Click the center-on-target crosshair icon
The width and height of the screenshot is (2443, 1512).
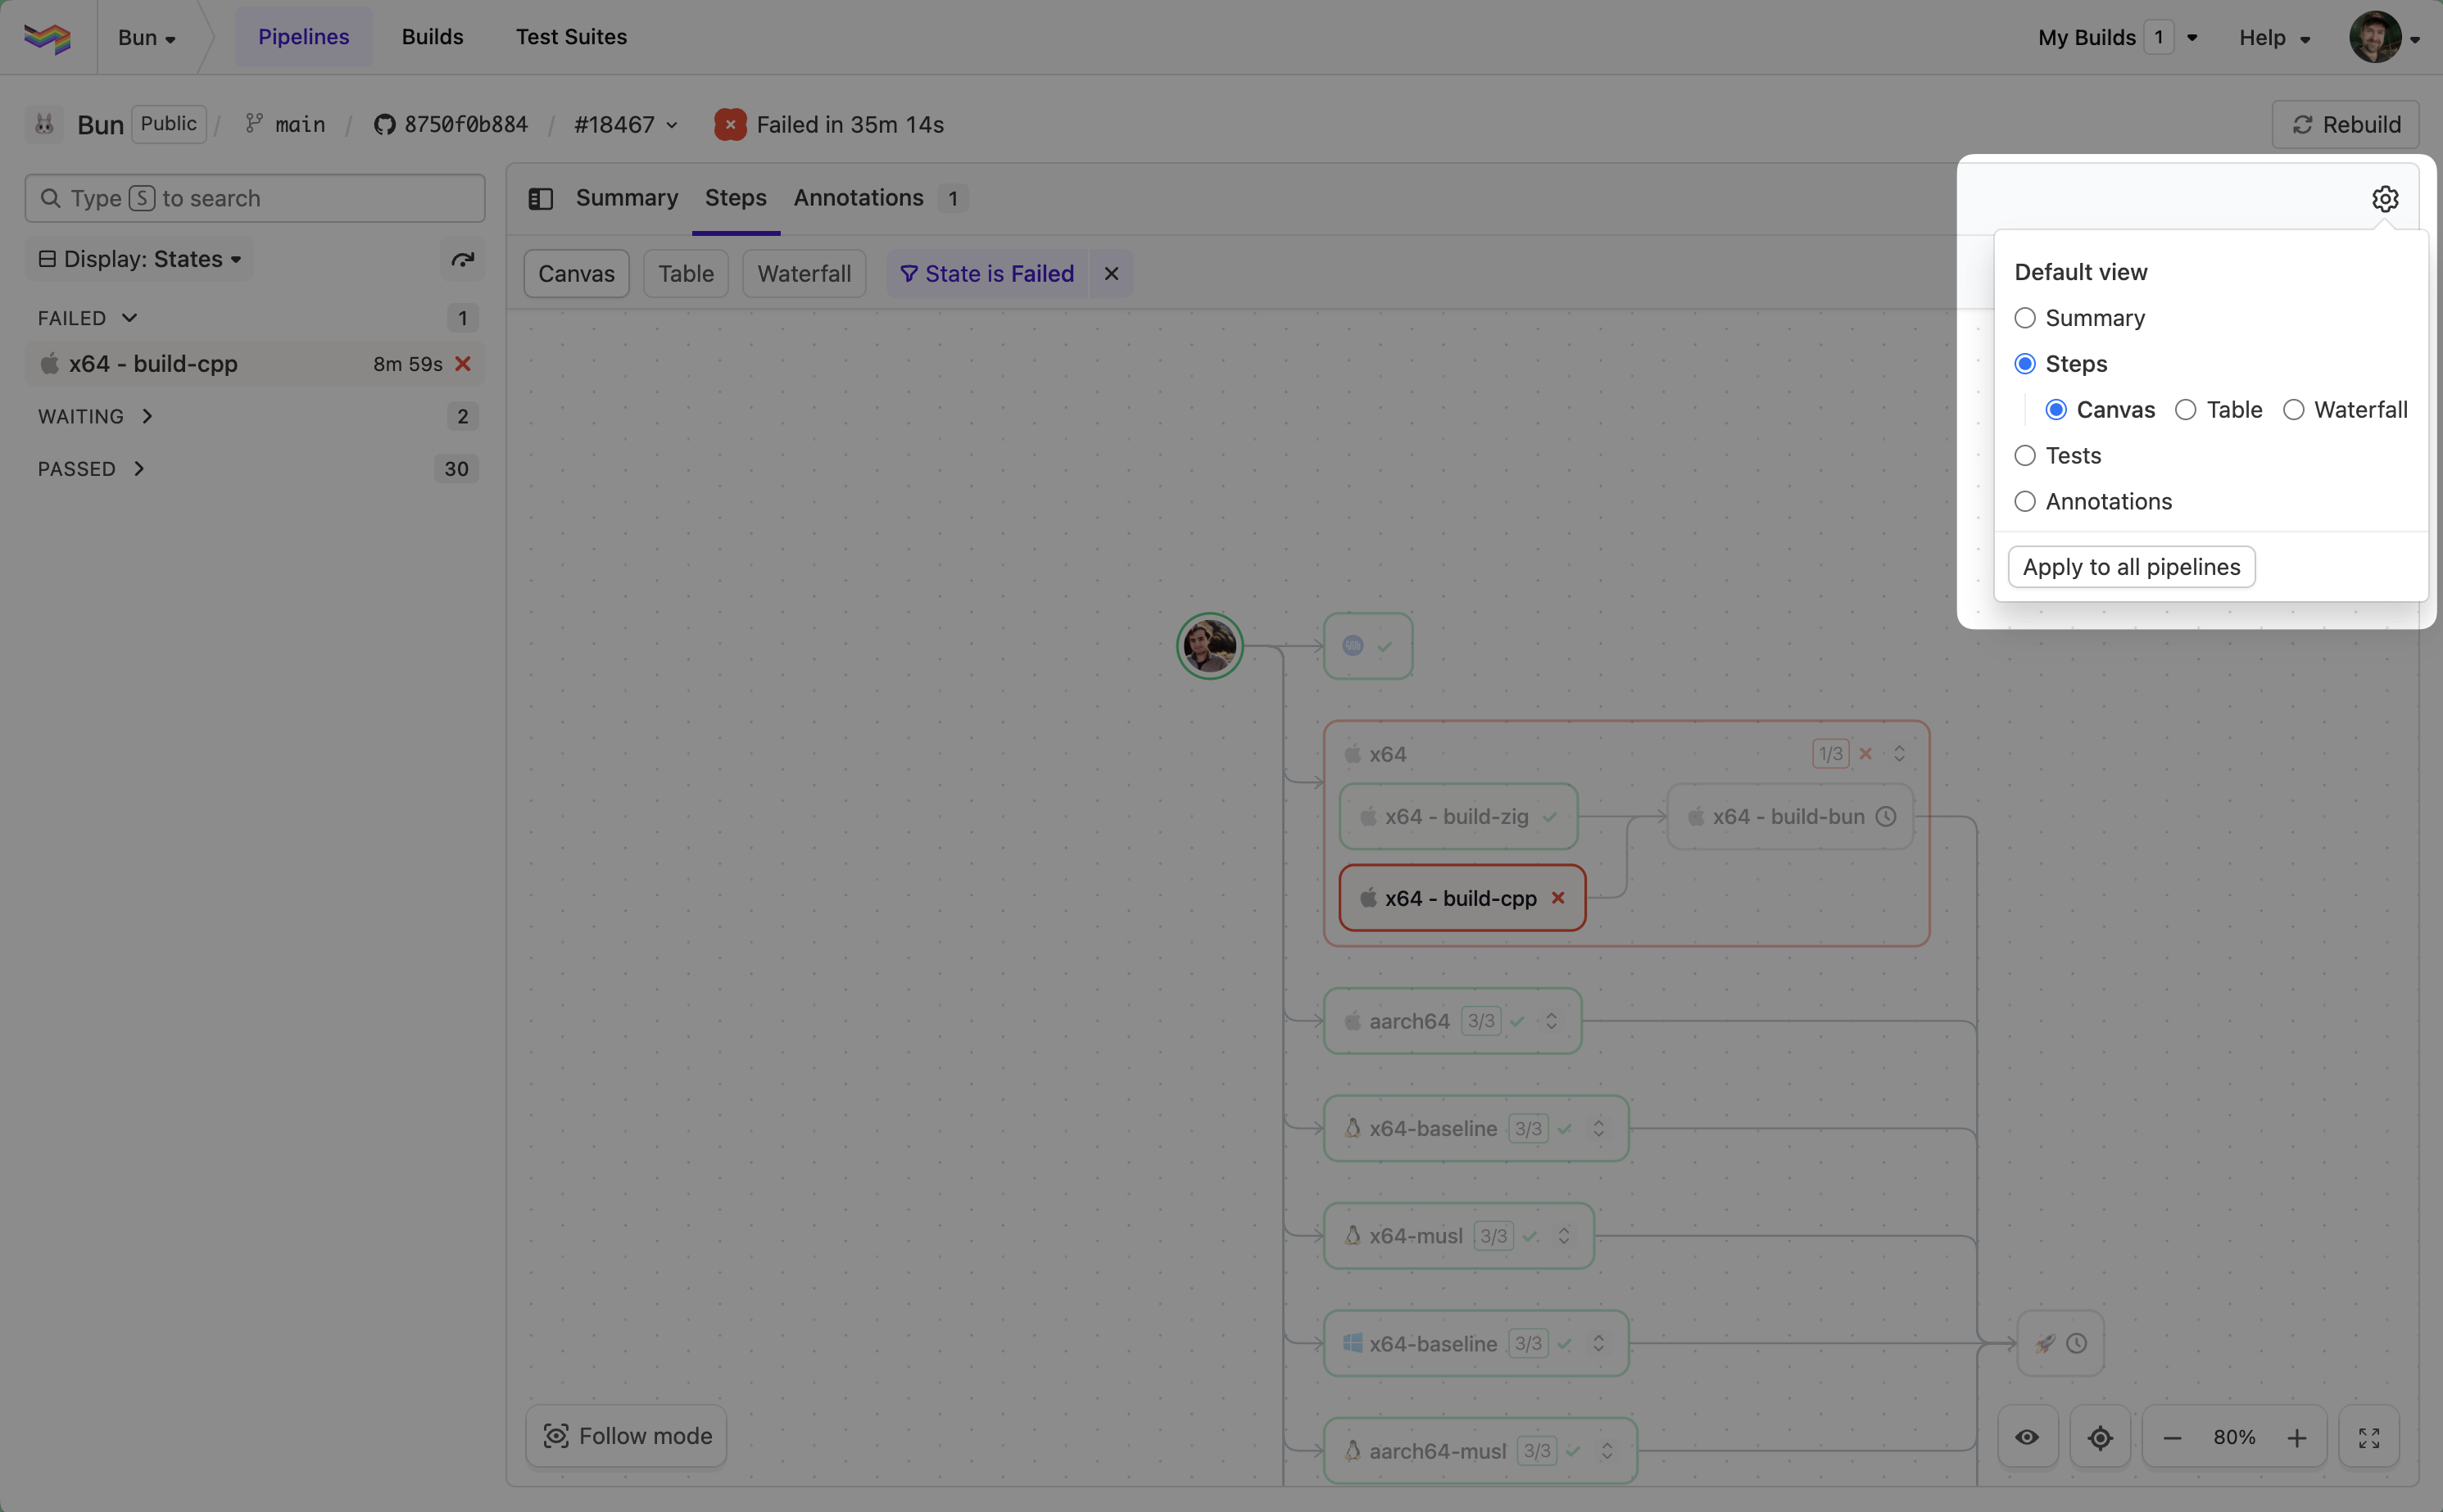coord(2100,1437)
